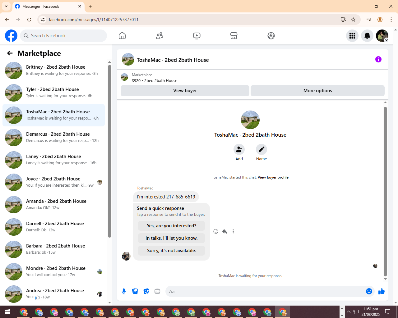Click the chat messages scrollbar
The height and width of the screenshot is (318, 398).
tap(385, 191)
